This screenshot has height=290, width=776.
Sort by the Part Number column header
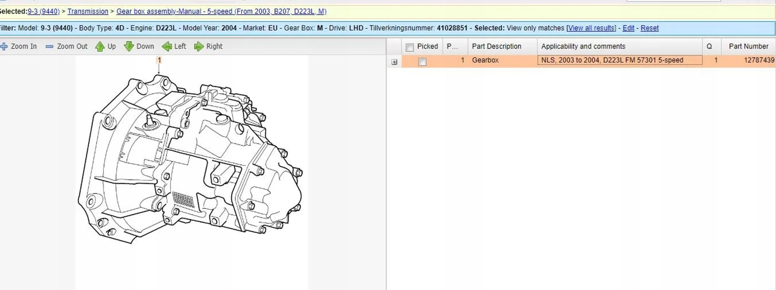pos(748,47)
